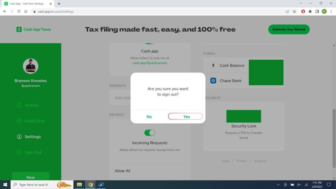Open the Chrome three-dot menu
This screenshot has height=189, width=336.
click(x=331, y=11)
